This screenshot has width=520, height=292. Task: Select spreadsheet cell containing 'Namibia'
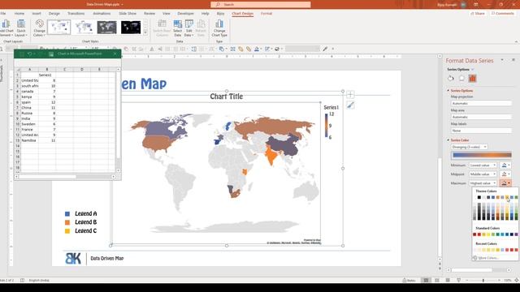[x=29, y=140]
